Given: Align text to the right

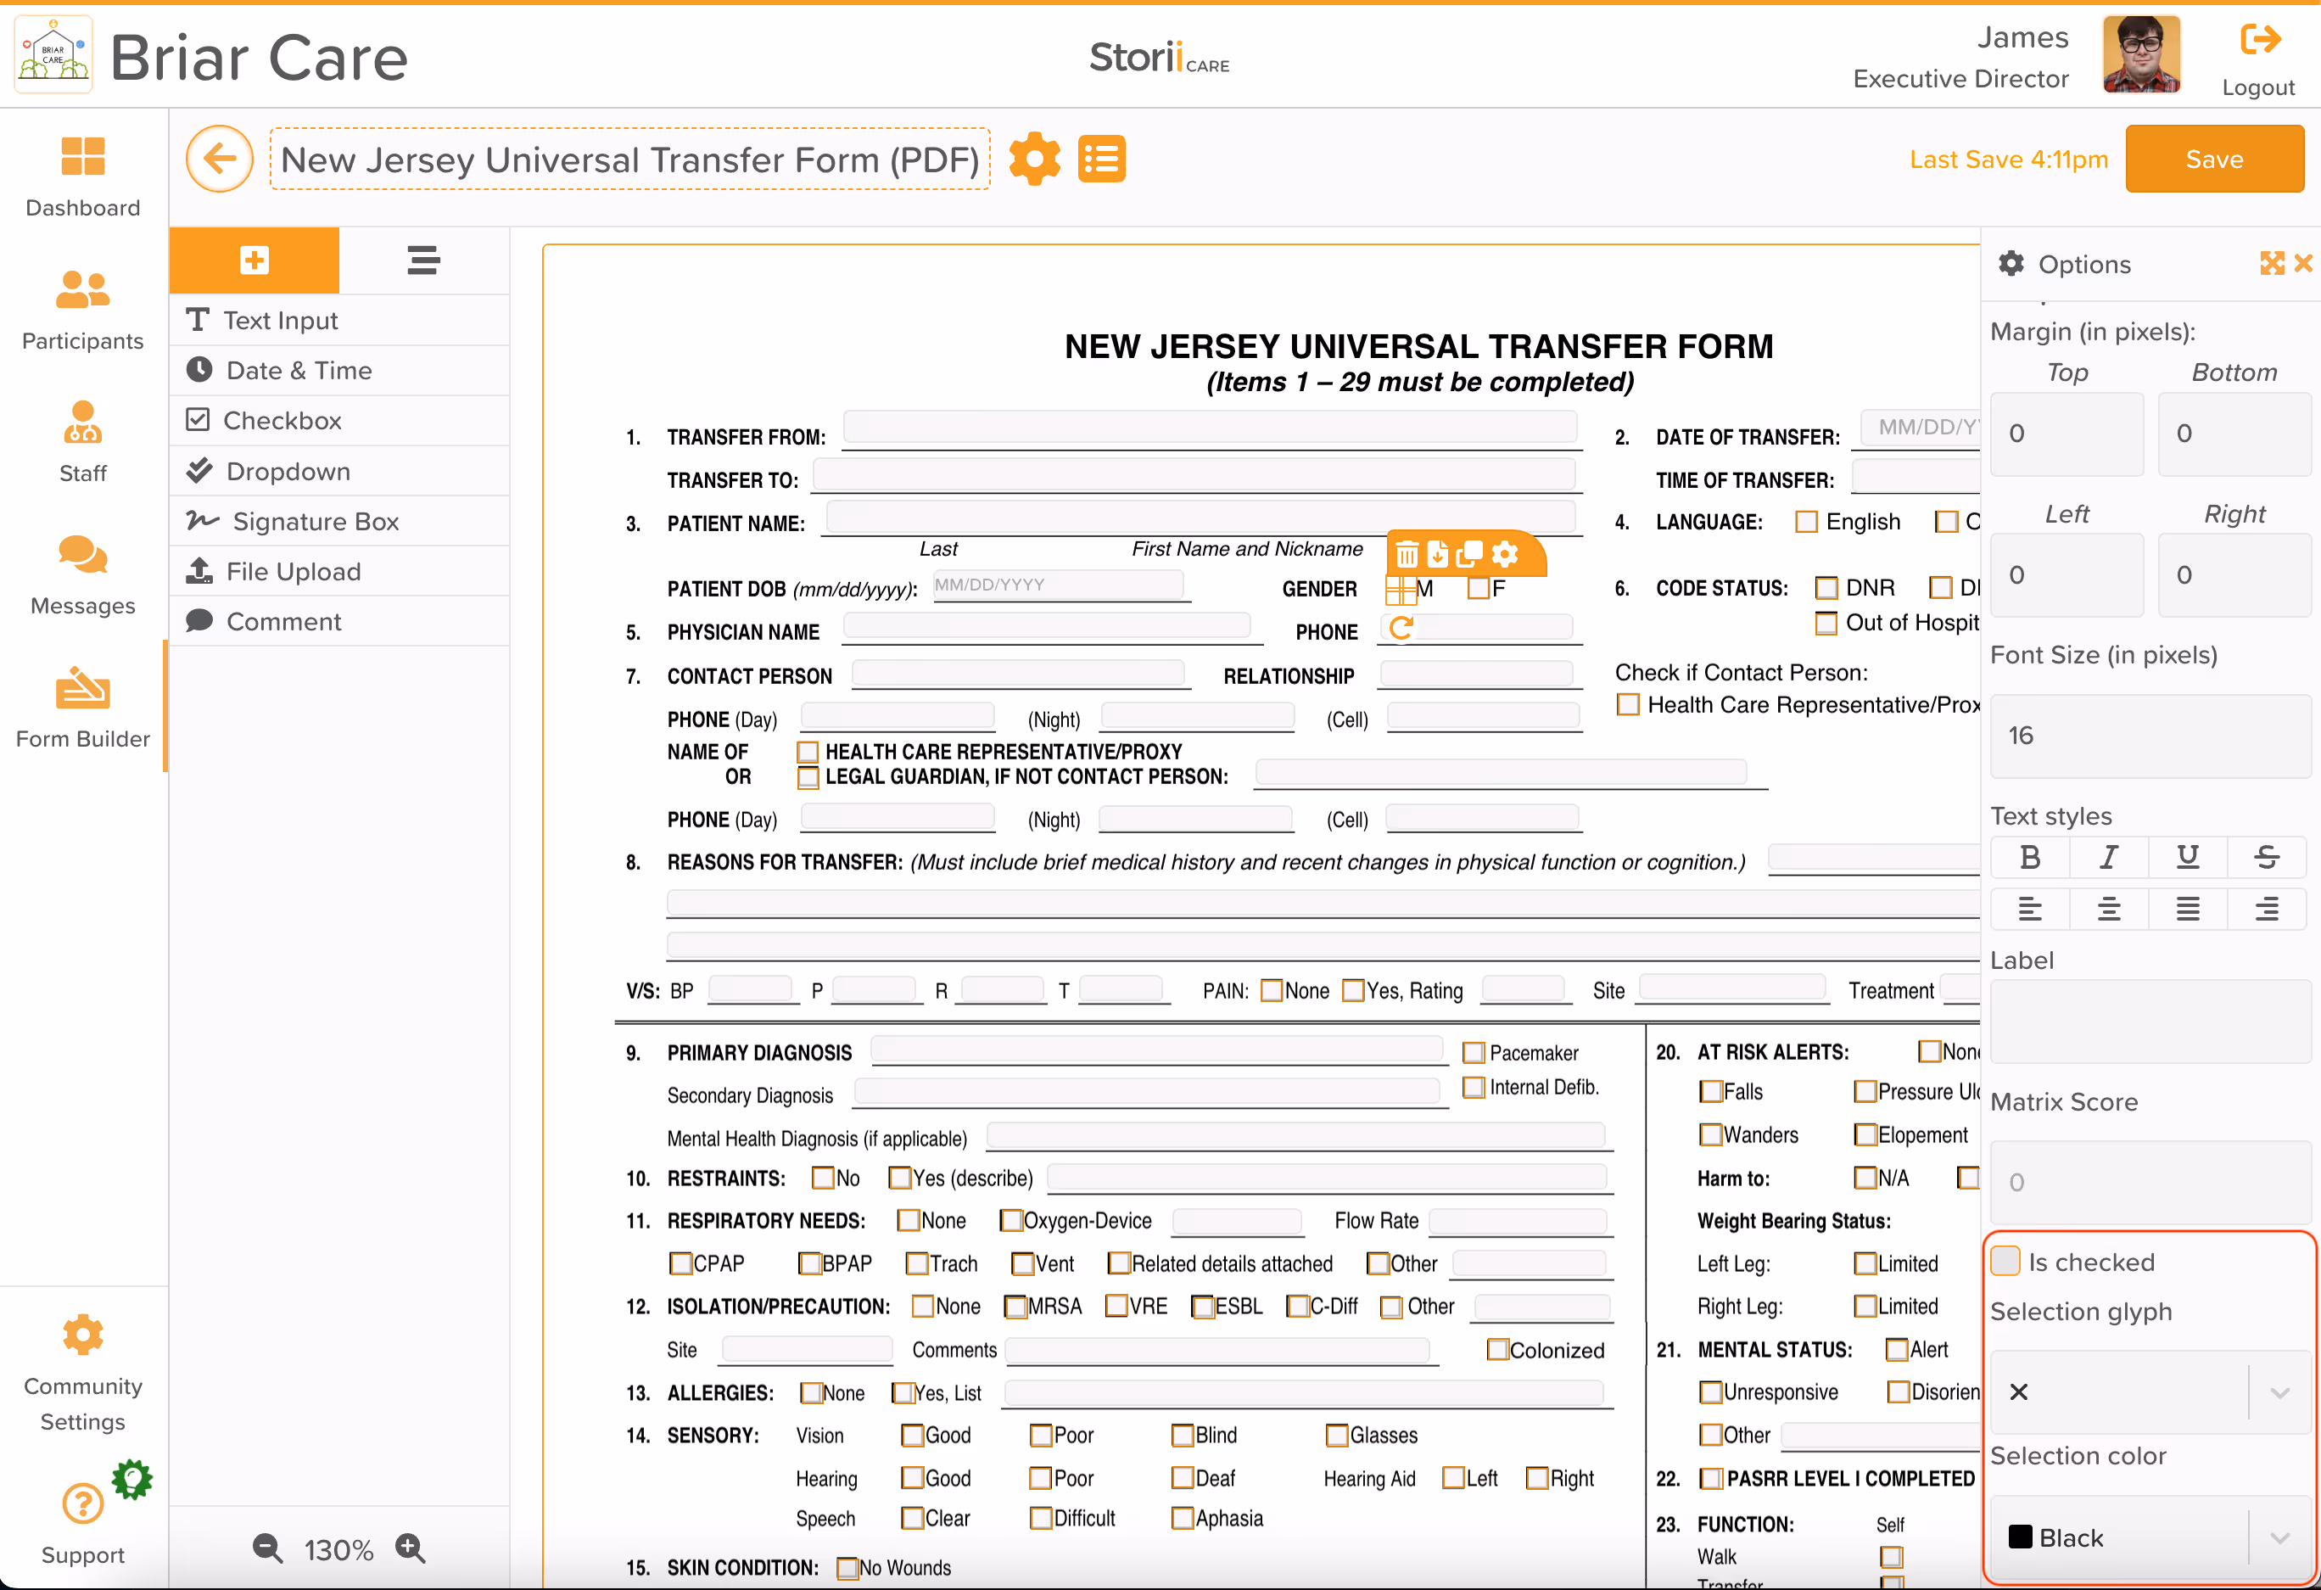Looking at the screenshot, I should point(2266,909).
